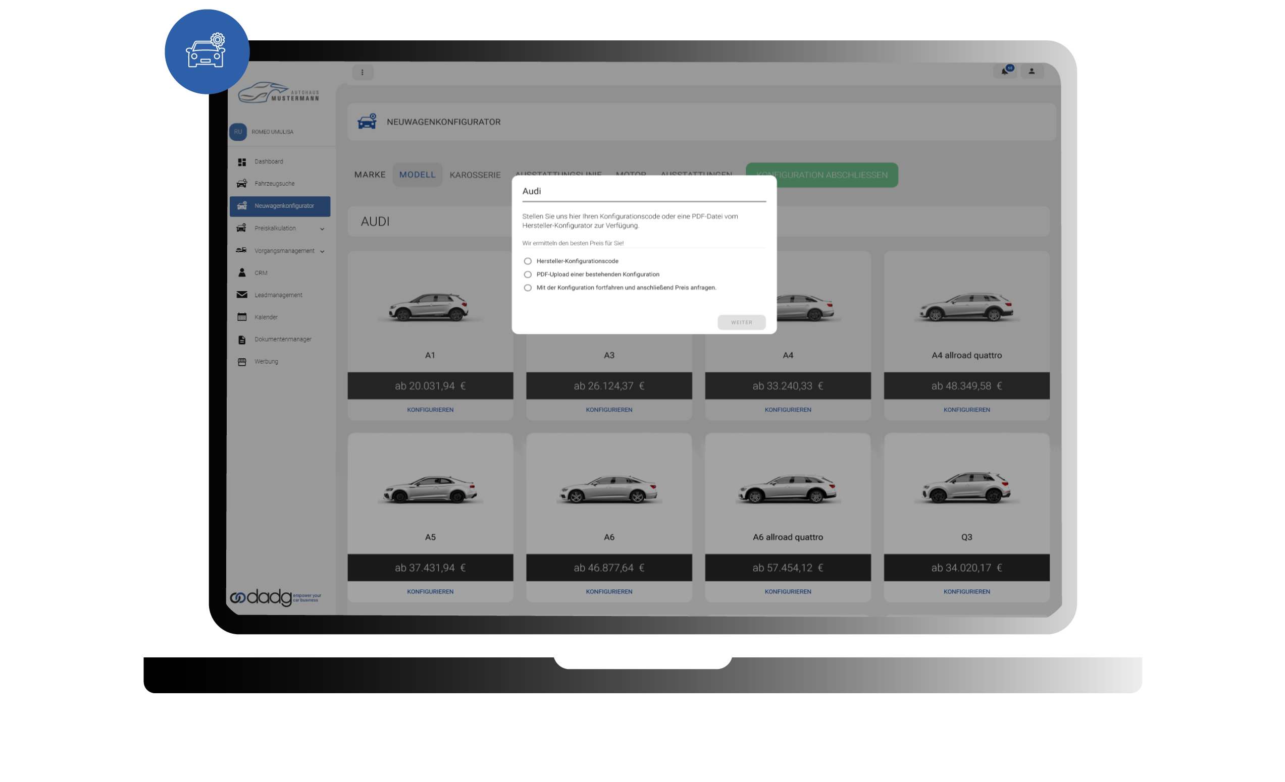The height and width of the screenshot is (782, 1285).
Task: Expand the Vorgangsmanagement chevron
Action: pos(322,252)
